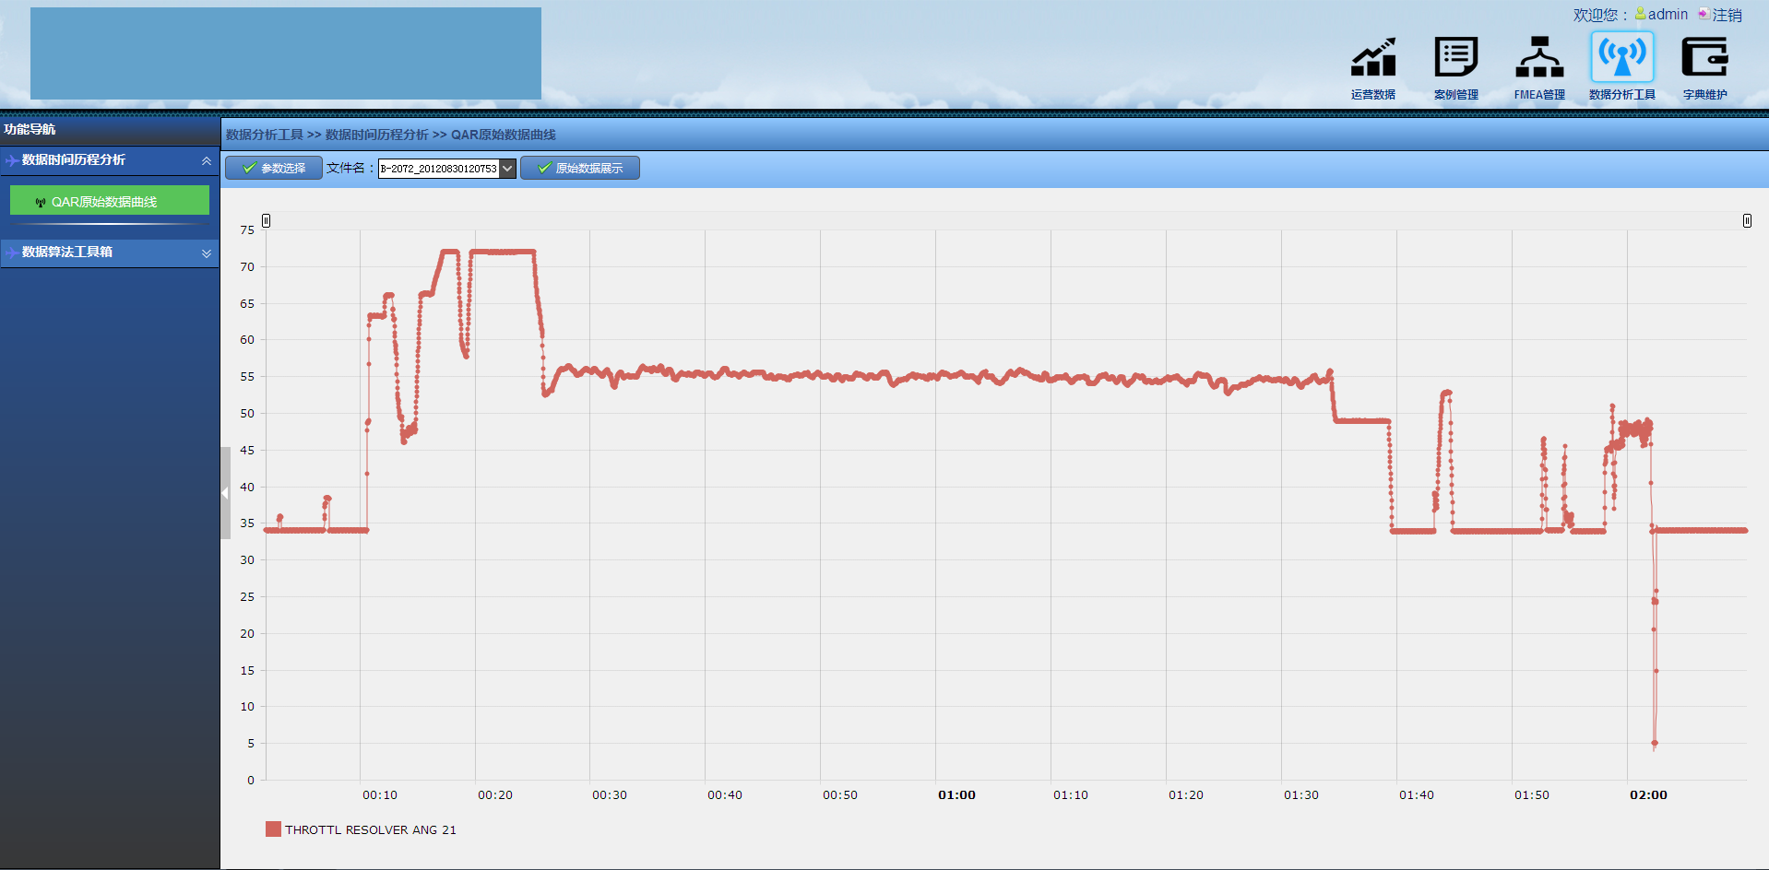
Task: Open the 文件名 file dropdown
Action: coord(507,169)
